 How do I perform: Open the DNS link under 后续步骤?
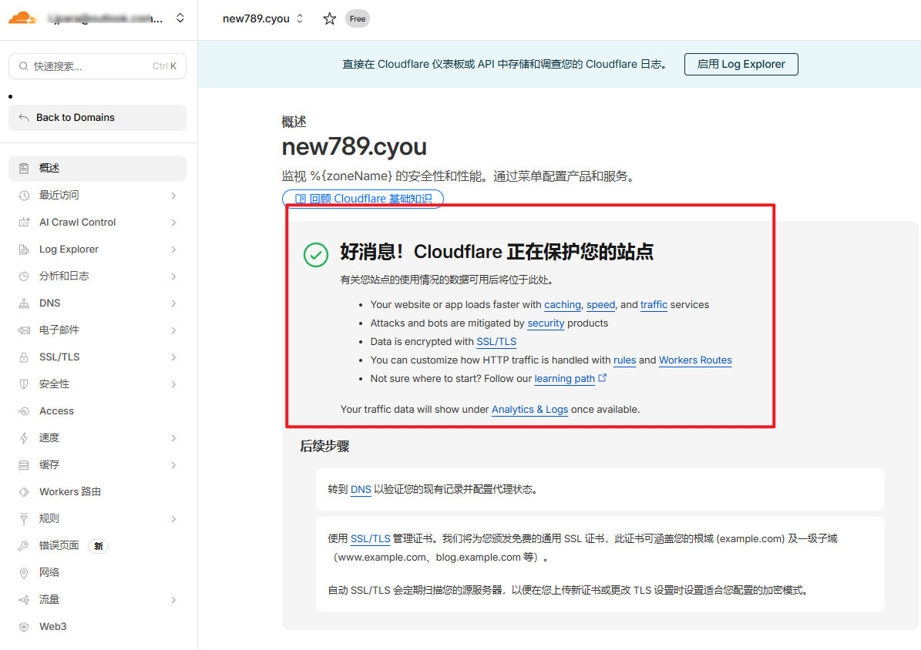(x=361, y=489)
